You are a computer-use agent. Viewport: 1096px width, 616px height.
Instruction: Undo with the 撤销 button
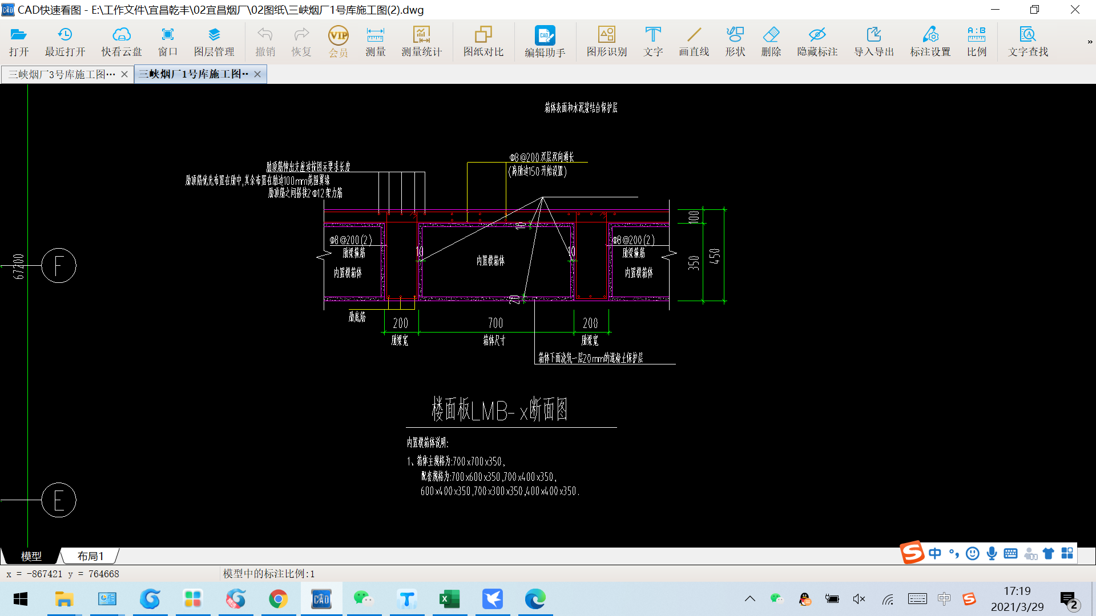pyautogui.click(x=265, y=42)
